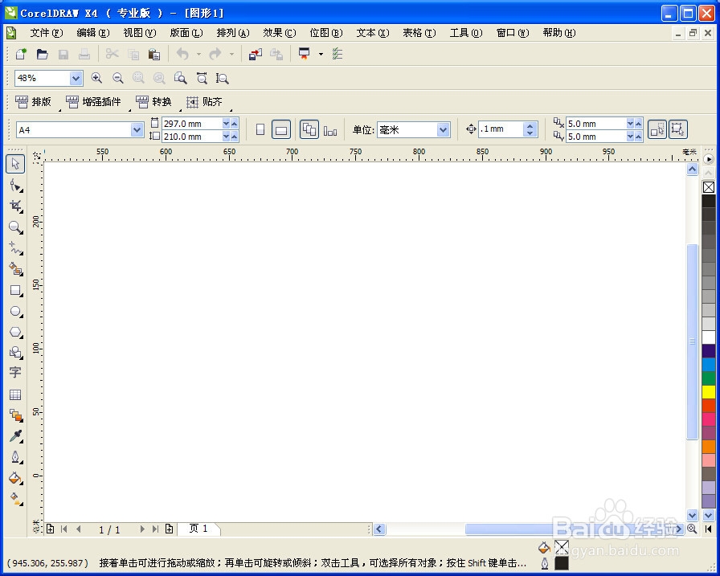
Task: Switch to the 页 1 page tab
Action: pyautogui.click(x=198, y=529)
